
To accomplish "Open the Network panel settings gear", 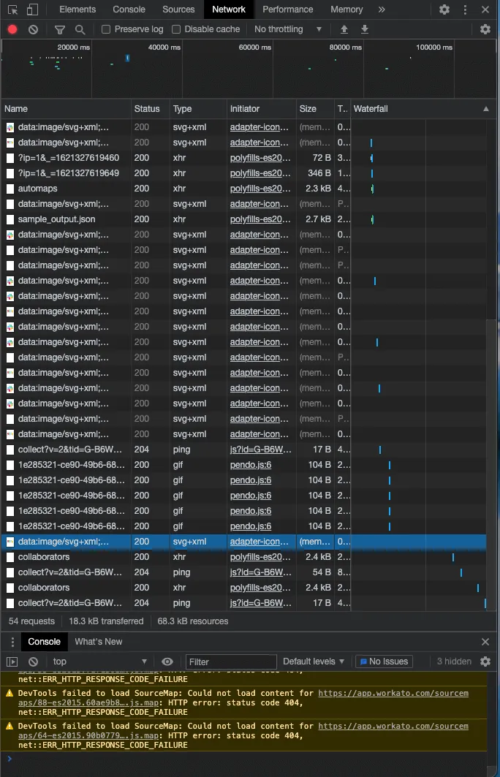I will [485, 29].
